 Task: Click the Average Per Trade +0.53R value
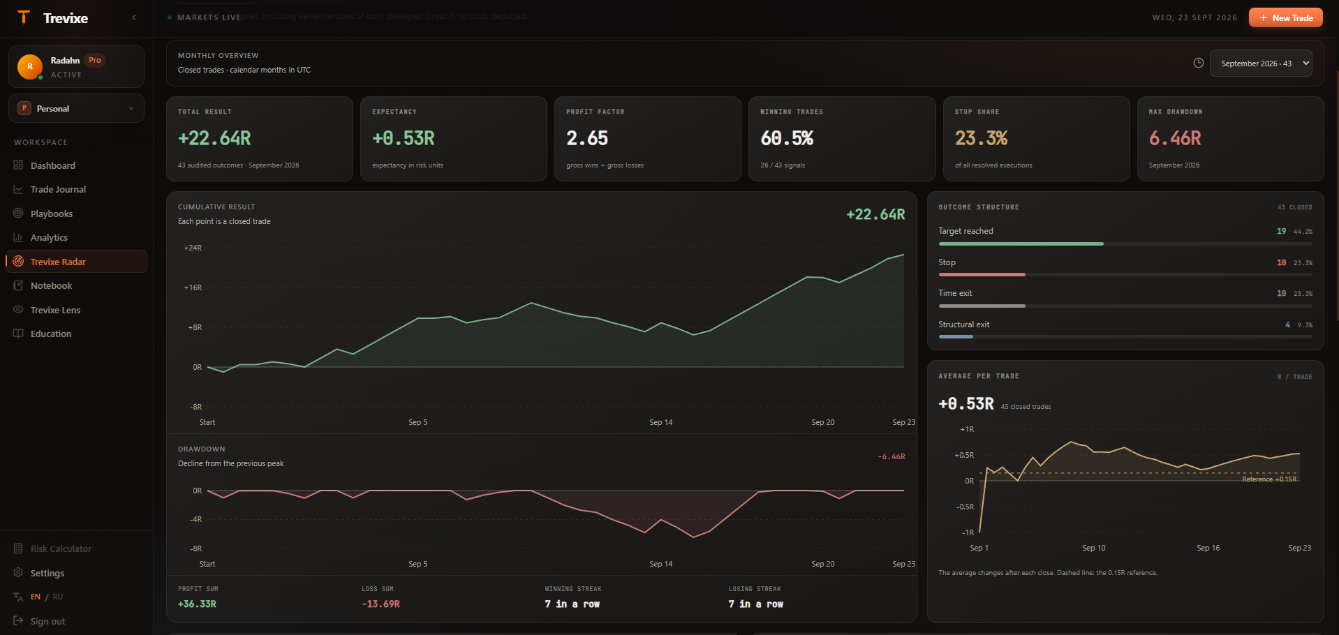(966, 404)
